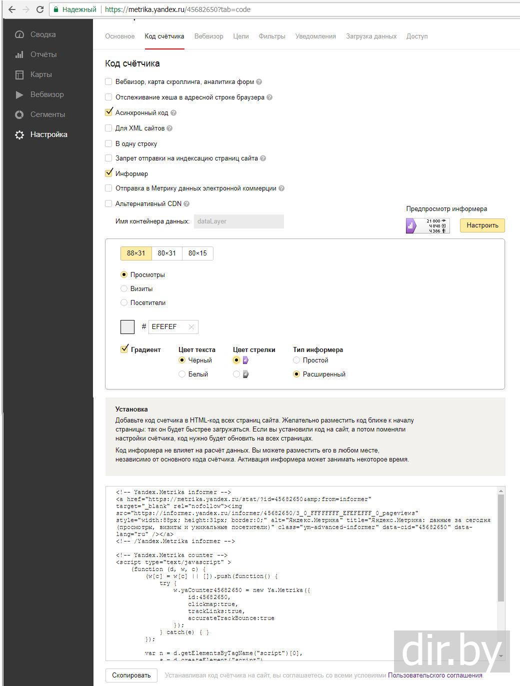Click the dataLayer container name field

coord(238,221)
